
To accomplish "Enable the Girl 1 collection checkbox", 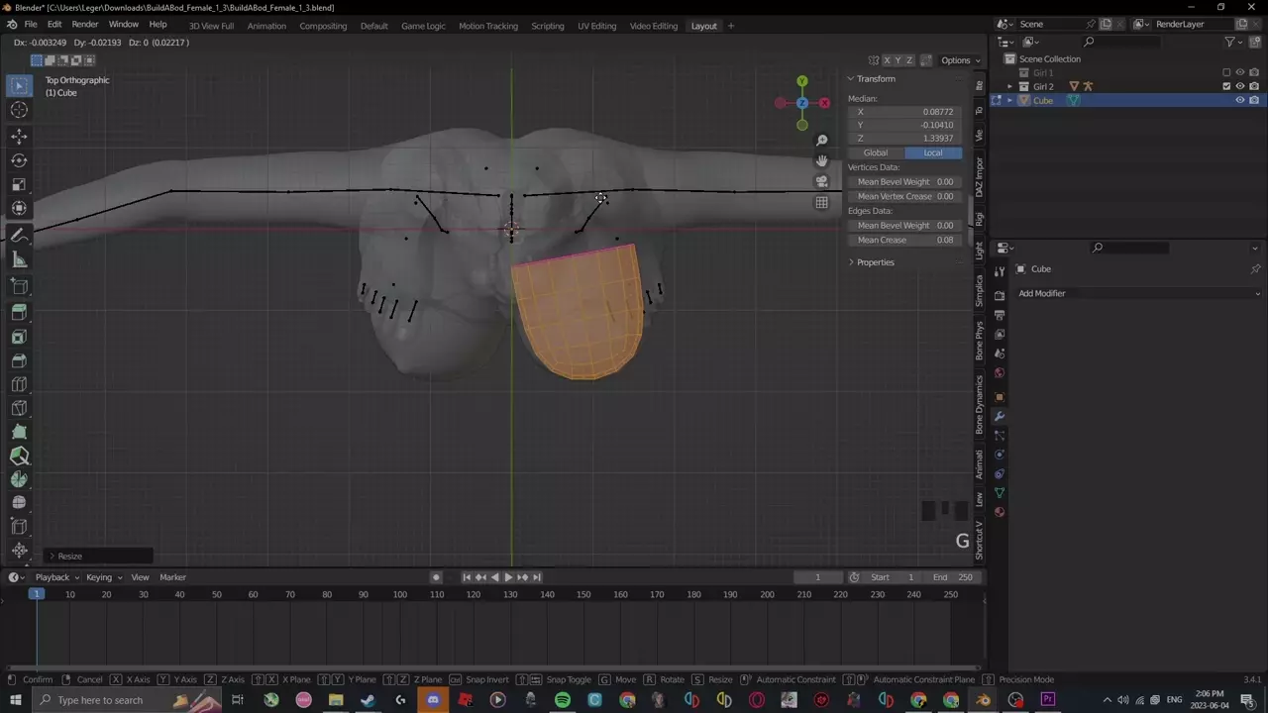I will (x=1226, y=72).
